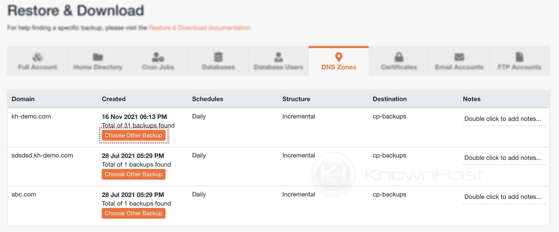Click the Certificates padlock icon
The width and height of the screenshot is (559, 232).
[x=399, y=57]
